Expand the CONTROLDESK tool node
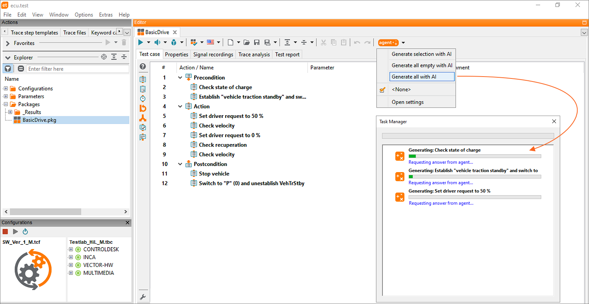 (x=71, y=249)
